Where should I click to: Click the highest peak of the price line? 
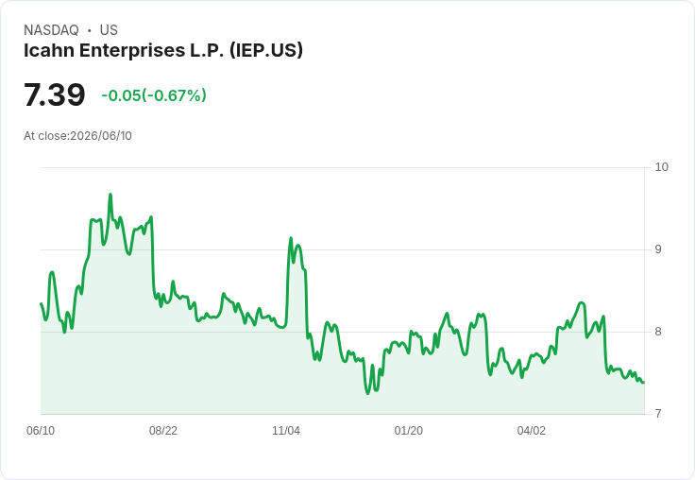click(x=110, y=195)
